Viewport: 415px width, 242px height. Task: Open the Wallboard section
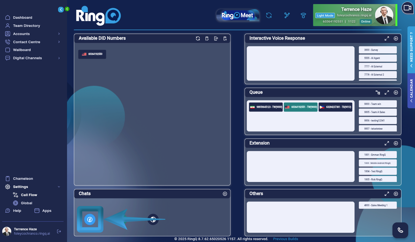coord(22,50)
